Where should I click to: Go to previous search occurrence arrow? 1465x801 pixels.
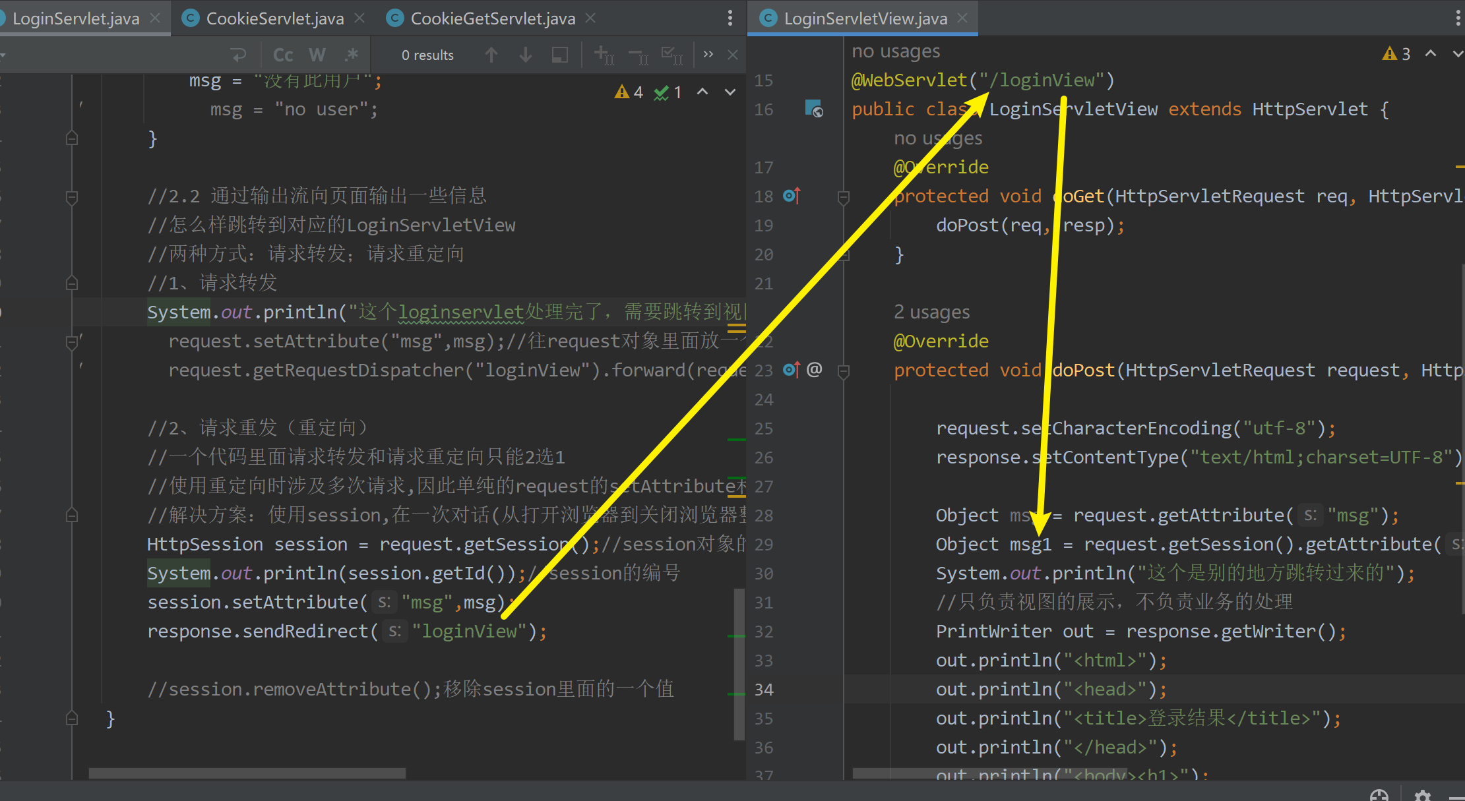pyautogui.click(x=491, y=55)
